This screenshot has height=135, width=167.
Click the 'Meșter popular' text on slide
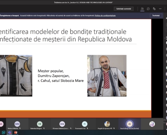click(51, 71)
